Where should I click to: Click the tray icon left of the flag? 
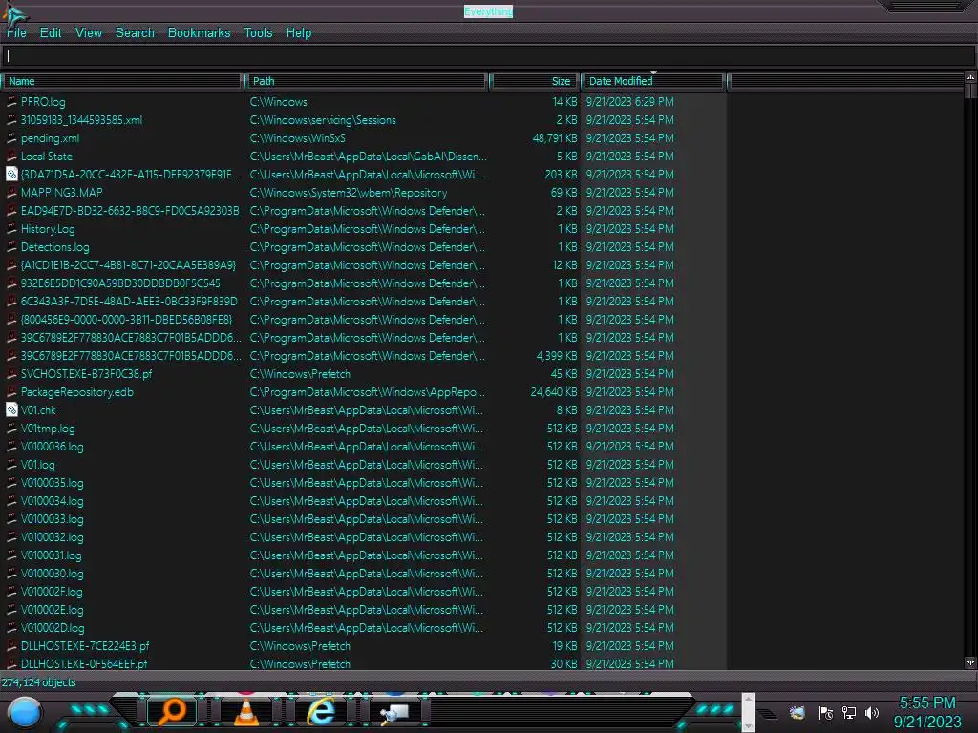tap(797, 712)
